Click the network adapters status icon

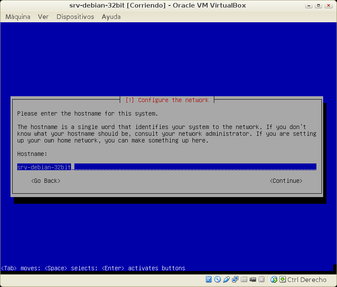click(x=235, y=279)
